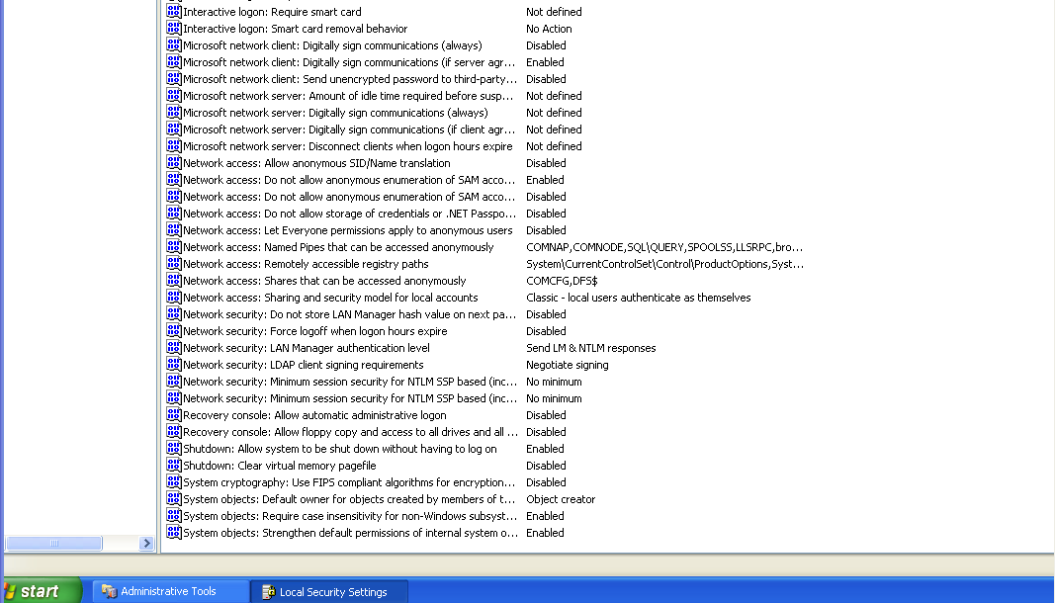The height and width of the screenshot is (603, 1055).
Task: Select Network access: Sharing and security model row
Action: (x=330, y=298)
